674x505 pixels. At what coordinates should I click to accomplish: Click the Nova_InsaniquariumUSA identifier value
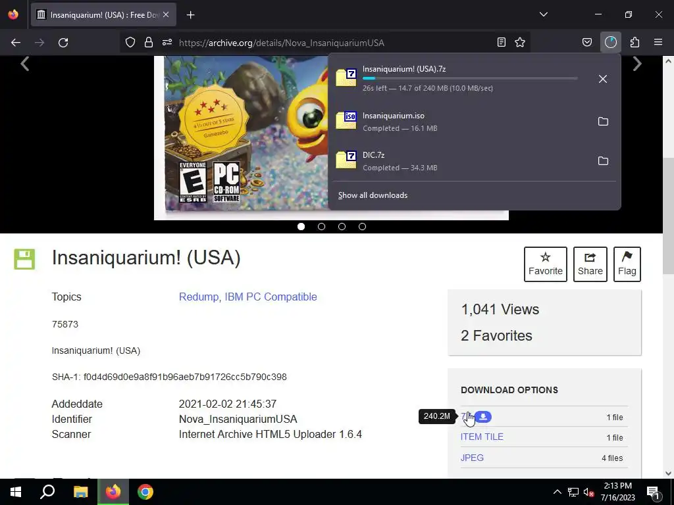tap(238, 419)
